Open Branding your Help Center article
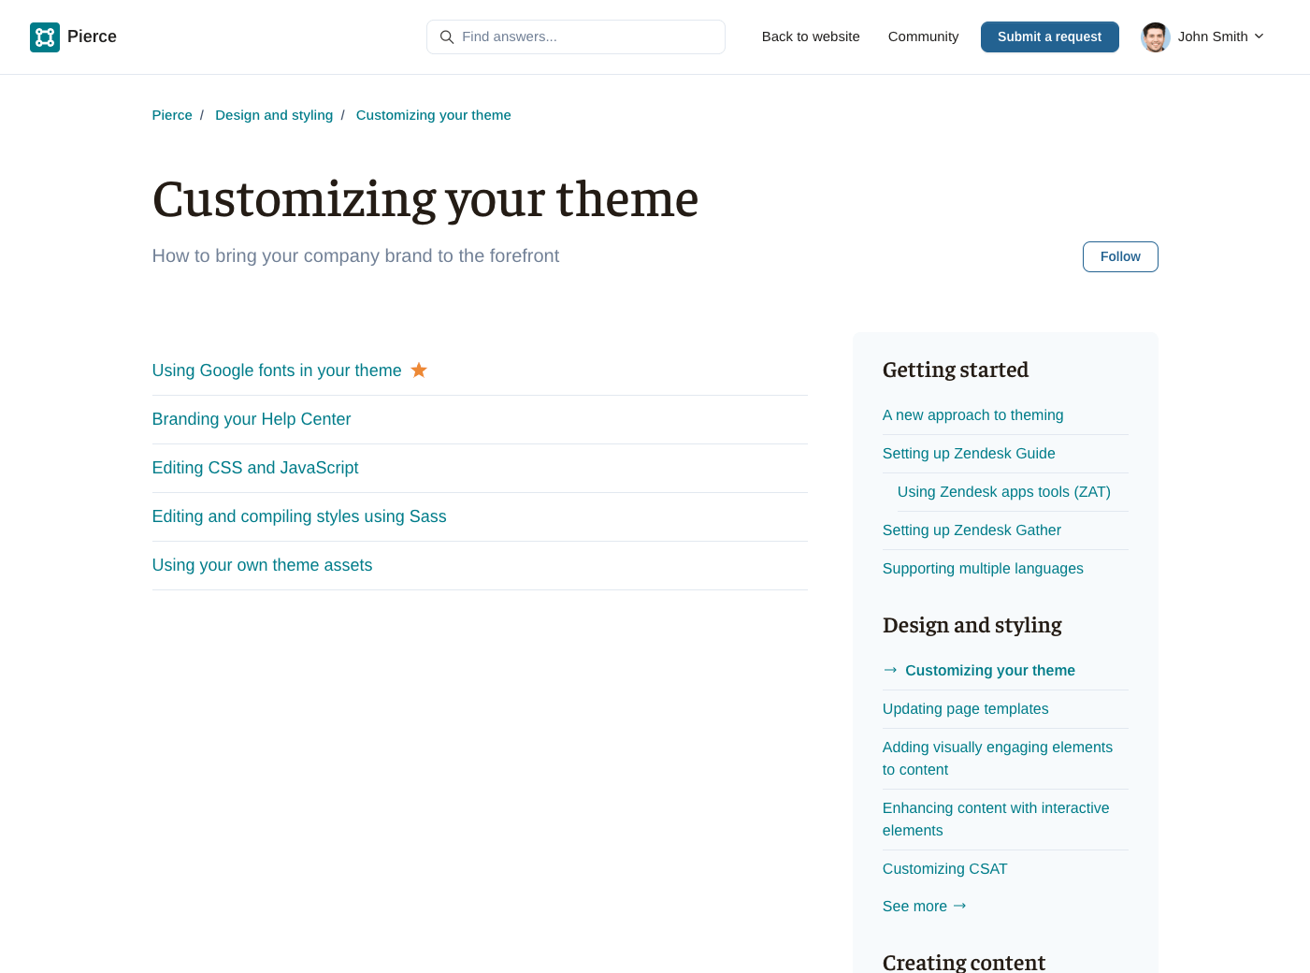Screen dimensions: 1310x973 252,419
